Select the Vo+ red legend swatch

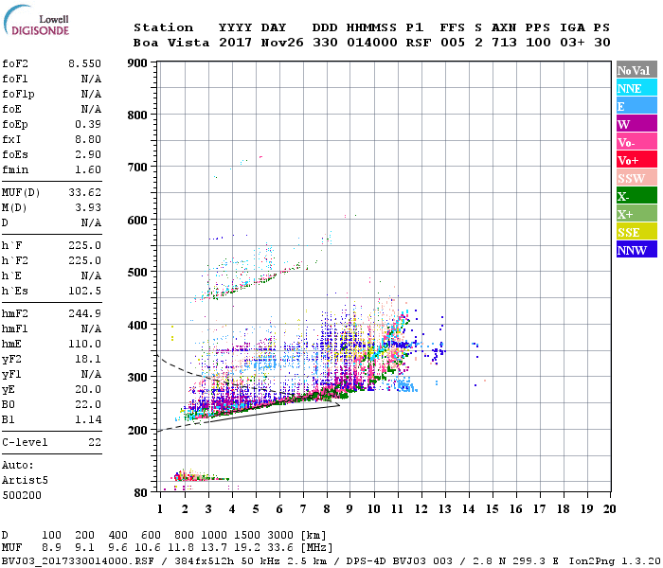click(x=636, y=160)
